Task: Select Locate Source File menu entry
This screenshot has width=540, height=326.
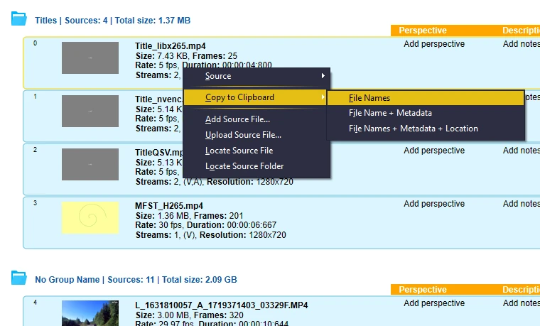Action: click(239, 151)
